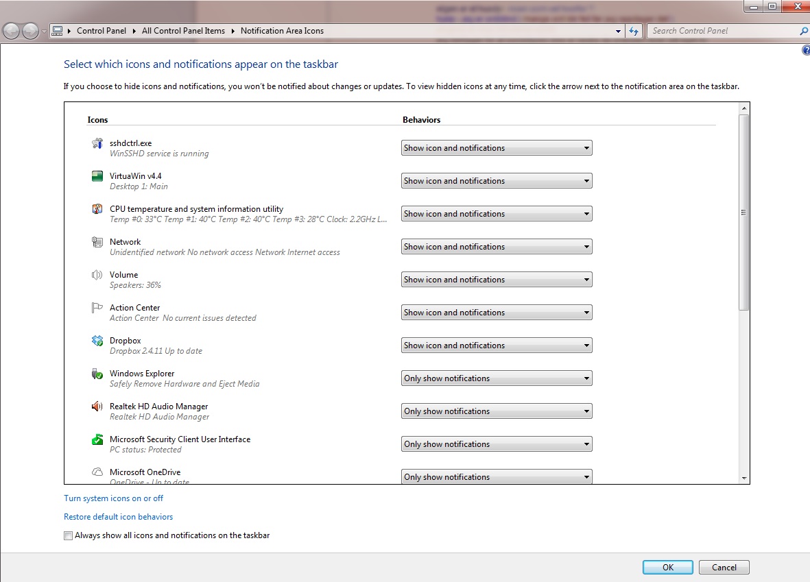This screenshot has height=582, width=810.
Task: Click the icon list scrollbar thumb
Action: (744, 213)
